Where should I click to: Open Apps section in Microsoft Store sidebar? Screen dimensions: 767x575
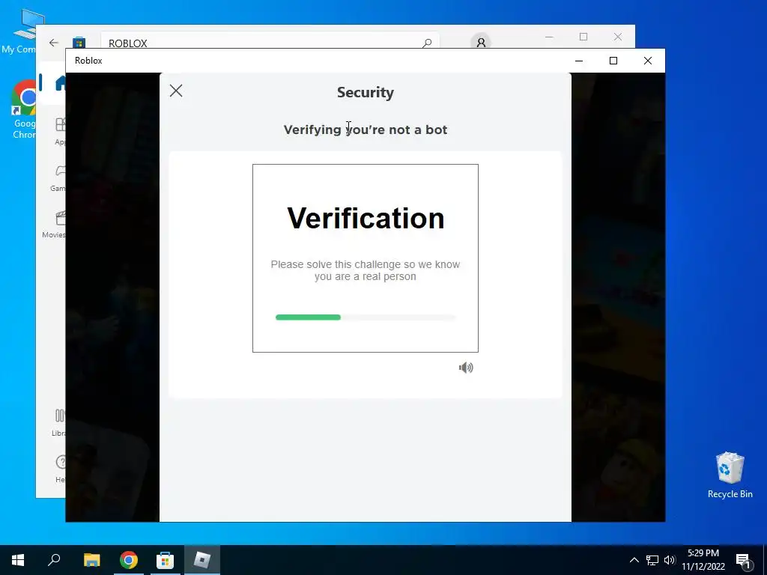click(x=60, y=132)
